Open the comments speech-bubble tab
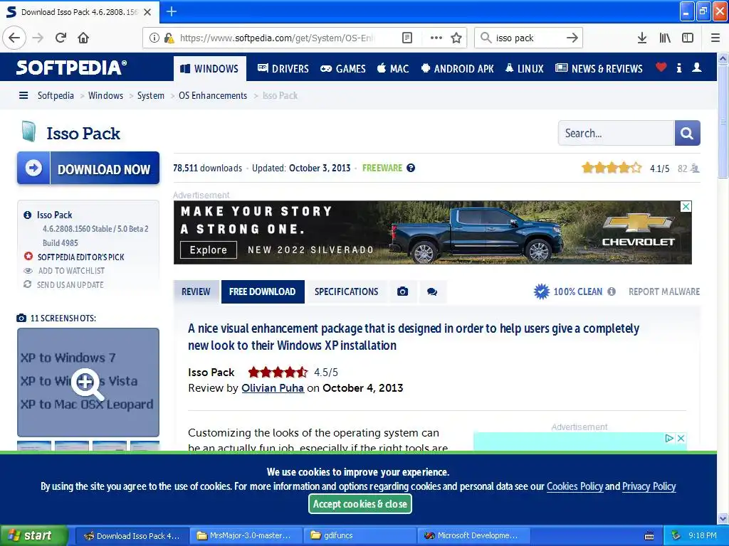The height and width of the screenshot is (546, 729). point(432,291)
